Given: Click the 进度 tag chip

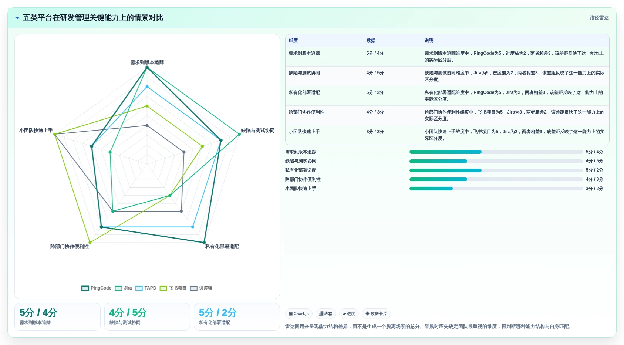Looking at the screenshot, I should pos(349,314).
